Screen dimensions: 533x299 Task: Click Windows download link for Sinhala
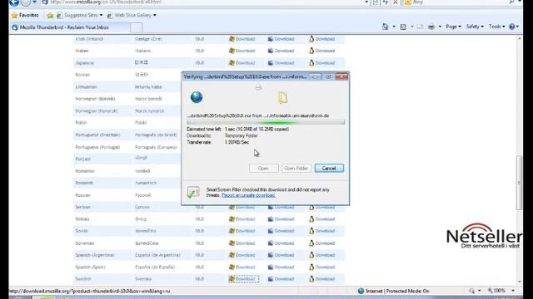click(242, 219)
